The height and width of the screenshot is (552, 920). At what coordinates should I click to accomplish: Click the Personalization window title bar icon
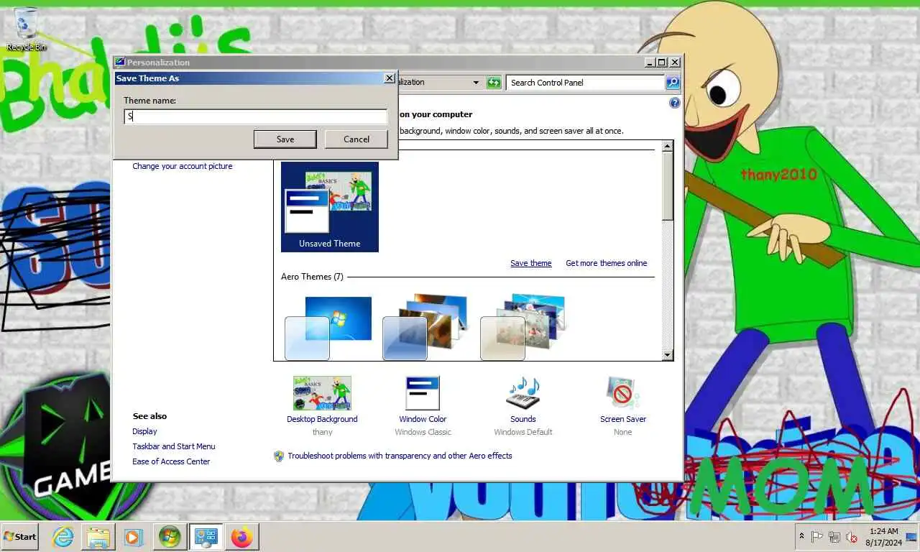click(x=120, y=63)
